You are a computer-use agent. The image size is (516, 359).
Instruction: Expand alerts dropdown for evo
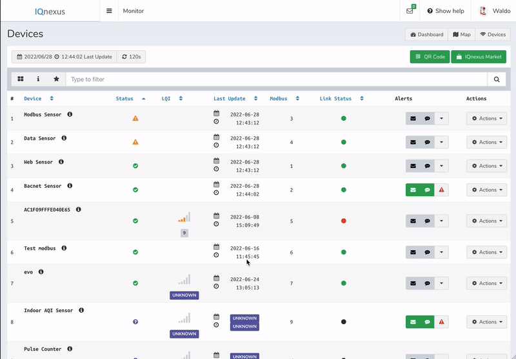(x=442, y=283)
